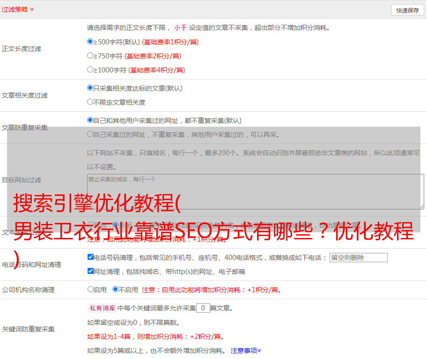Expand the 注意事项 link

coord(246,351)
